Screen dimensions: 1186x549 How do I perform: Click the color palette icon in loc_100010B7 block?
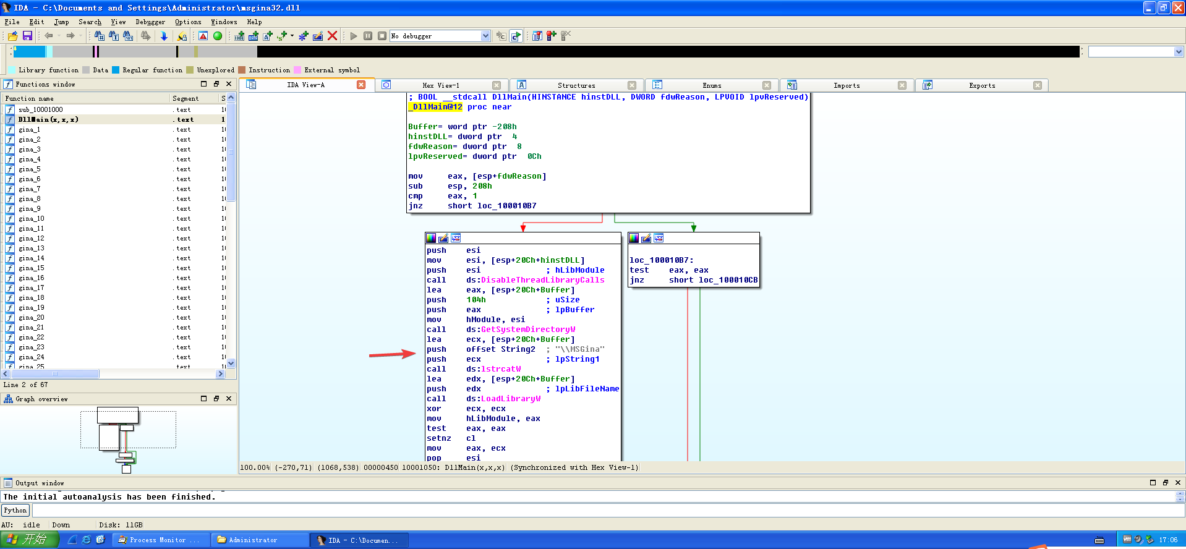click(634, 238)
